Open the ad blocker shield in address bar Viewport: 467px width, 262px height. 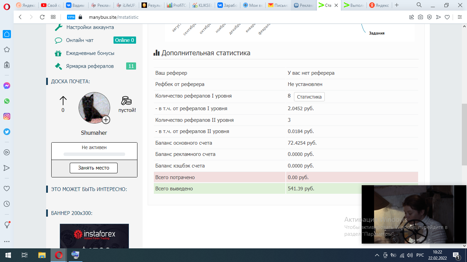tap(429, 17)
